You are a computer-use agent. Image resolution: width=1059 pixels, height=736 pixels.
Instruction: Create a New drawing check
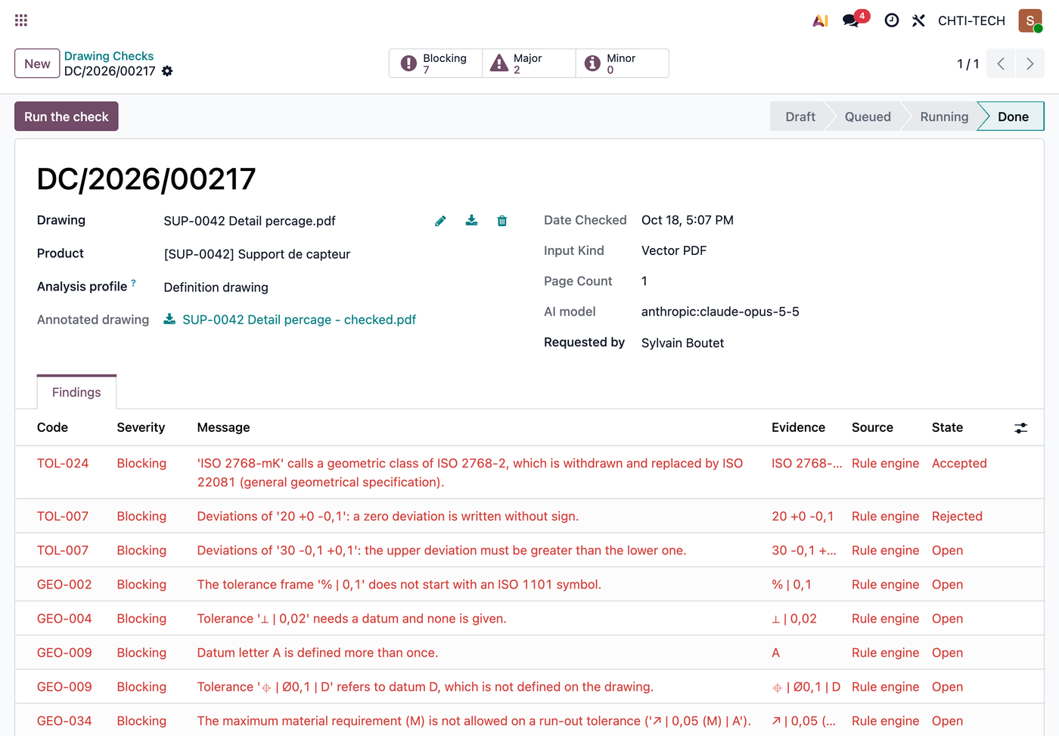pyautogui.click(x=37, y=64)
